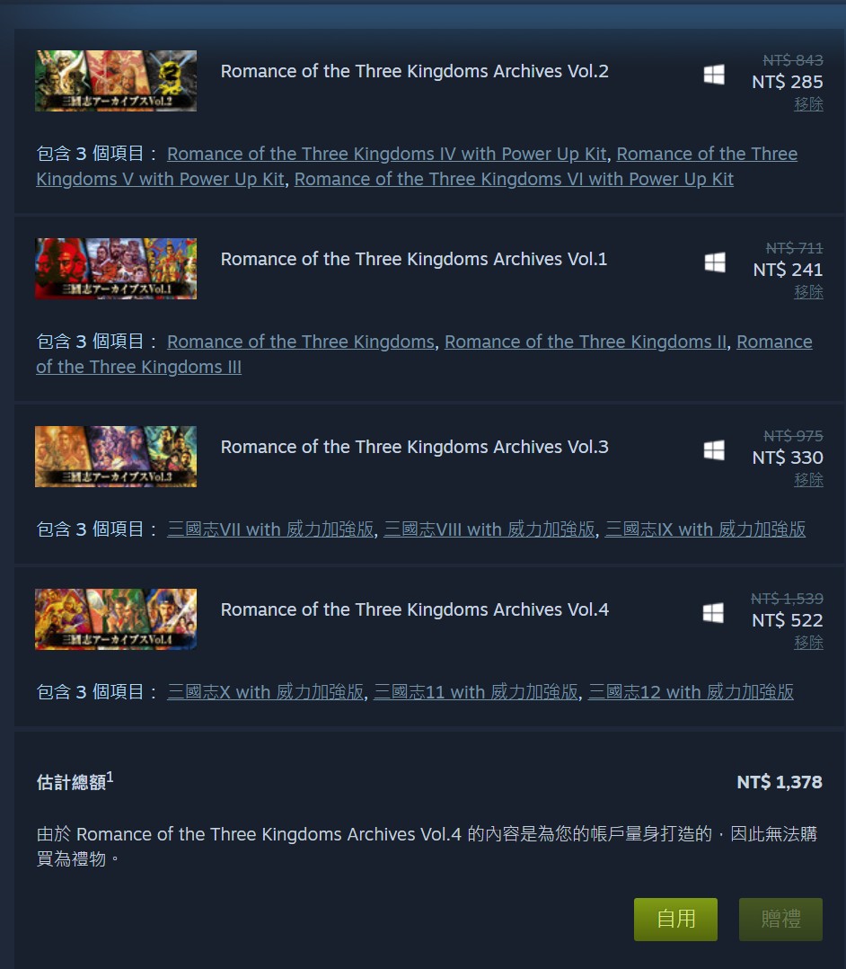Remove Archives Vol.1 from cart
846x969 pixels.
[808, 291]
